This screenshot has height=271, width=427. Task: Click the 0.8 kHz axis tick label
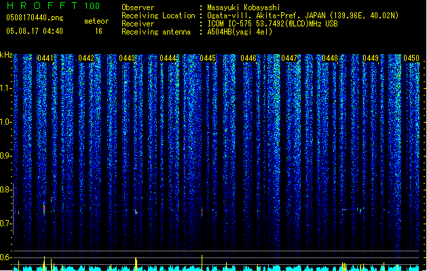tap(5, 190)
